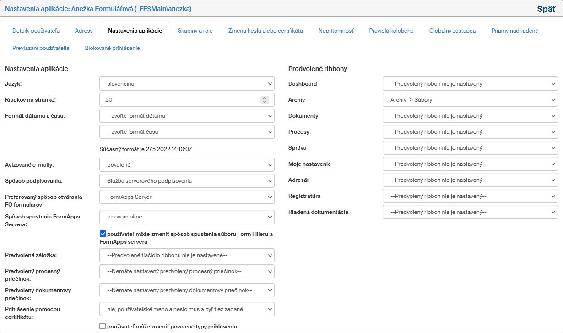Screen dimensions: 563x333
Task: Open the Jazyk language dropdown
Action: pos(187,84)
